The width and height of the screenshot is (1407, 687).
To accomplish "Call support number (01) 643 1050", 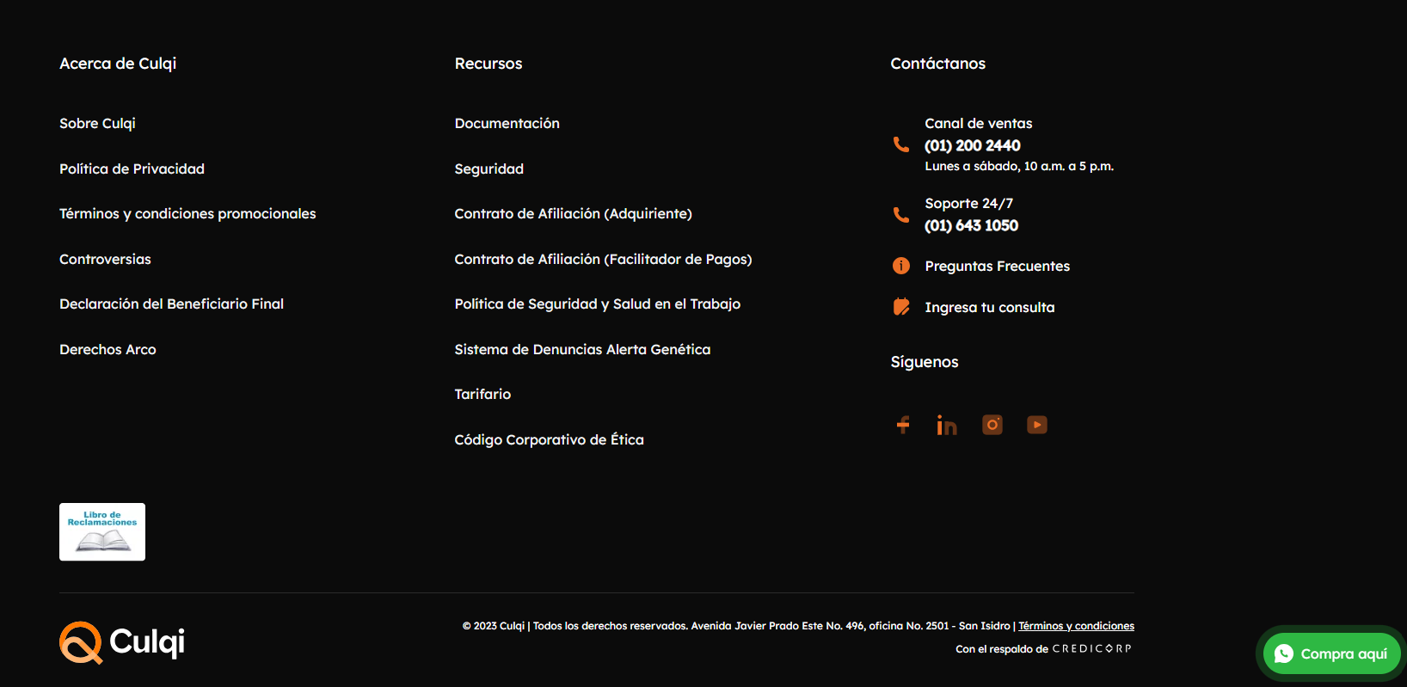I will (971, 226).
